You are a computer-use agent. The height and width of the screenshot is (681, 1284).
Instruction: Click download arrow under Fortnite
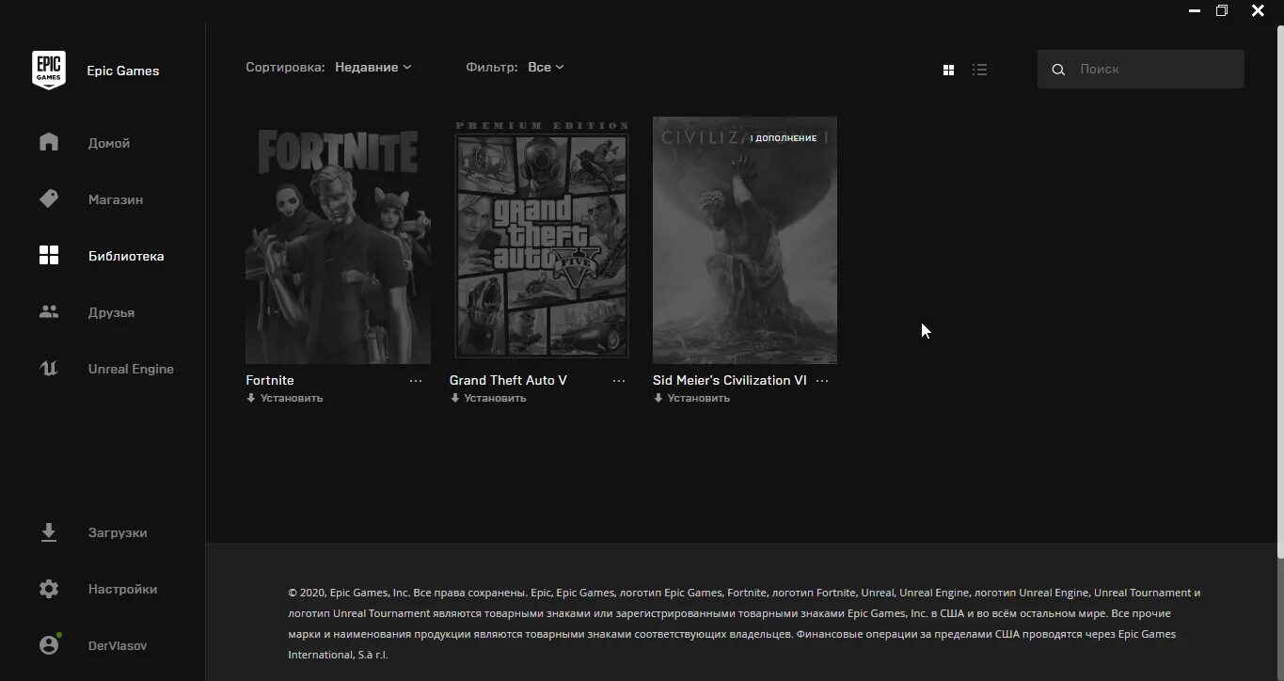coord(251,398)
